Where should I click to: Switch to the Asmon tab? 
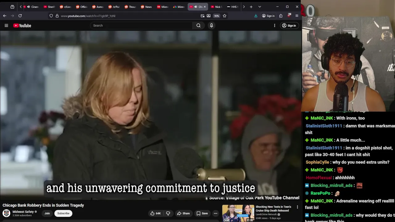[98, 7]
